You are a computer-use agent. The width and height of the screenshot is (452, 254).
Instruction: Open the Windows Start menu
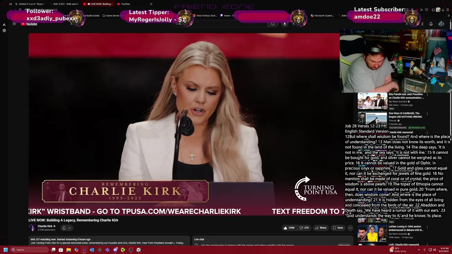[x=6, y=250]
